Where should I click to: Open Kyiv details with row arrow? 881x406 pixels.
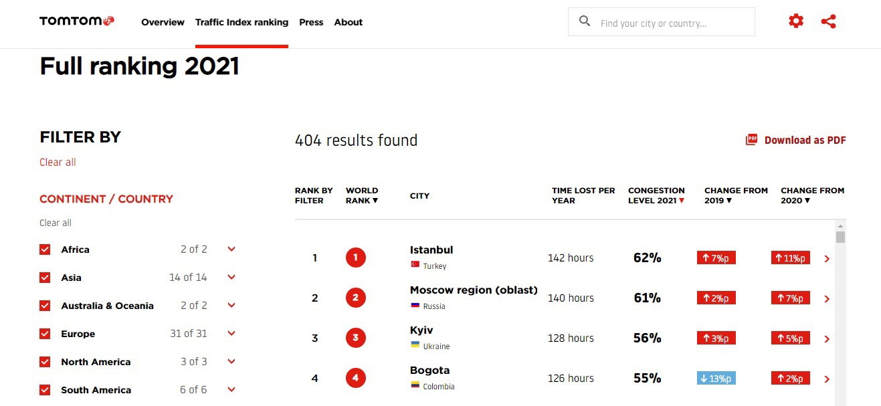point(827,339)
